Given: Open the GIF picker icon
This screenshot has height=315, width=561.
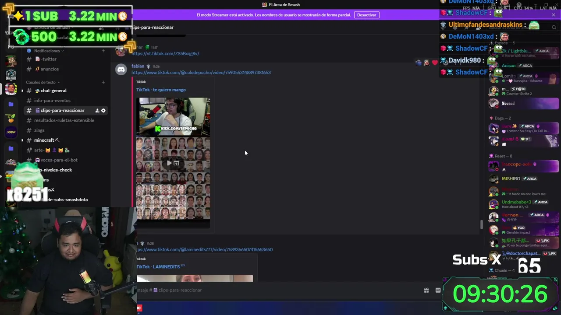Looking at the screenshot, I should coord(438,290).
